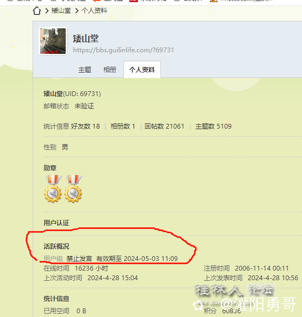Select the 个人资料 tab
Screen dimensions: 302x317
(142, 69)
